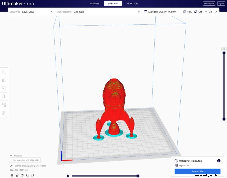Select the Mirror tool

click(4, 96)
